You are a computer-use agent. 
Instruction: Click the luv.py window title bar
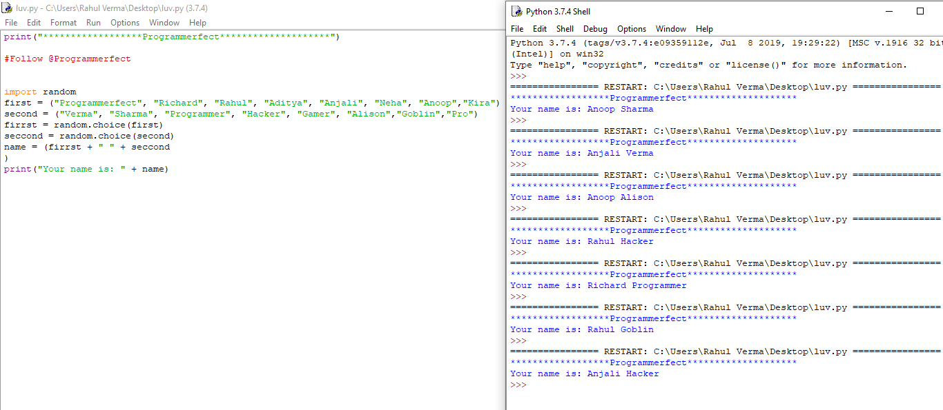[x=276, y=8]
